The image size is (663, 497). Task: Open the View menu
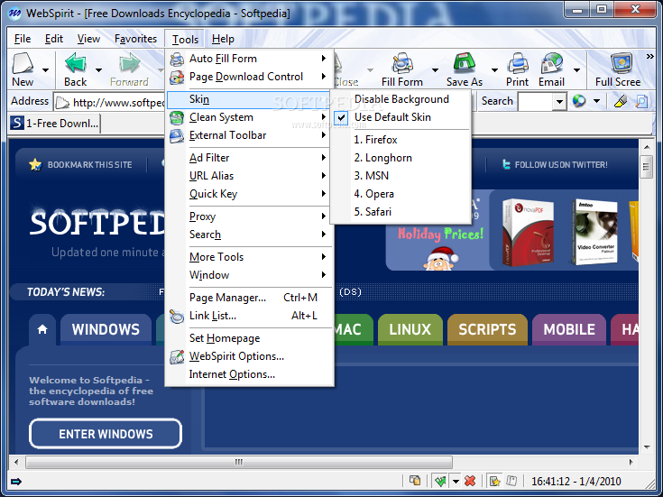tap(88, 39)
